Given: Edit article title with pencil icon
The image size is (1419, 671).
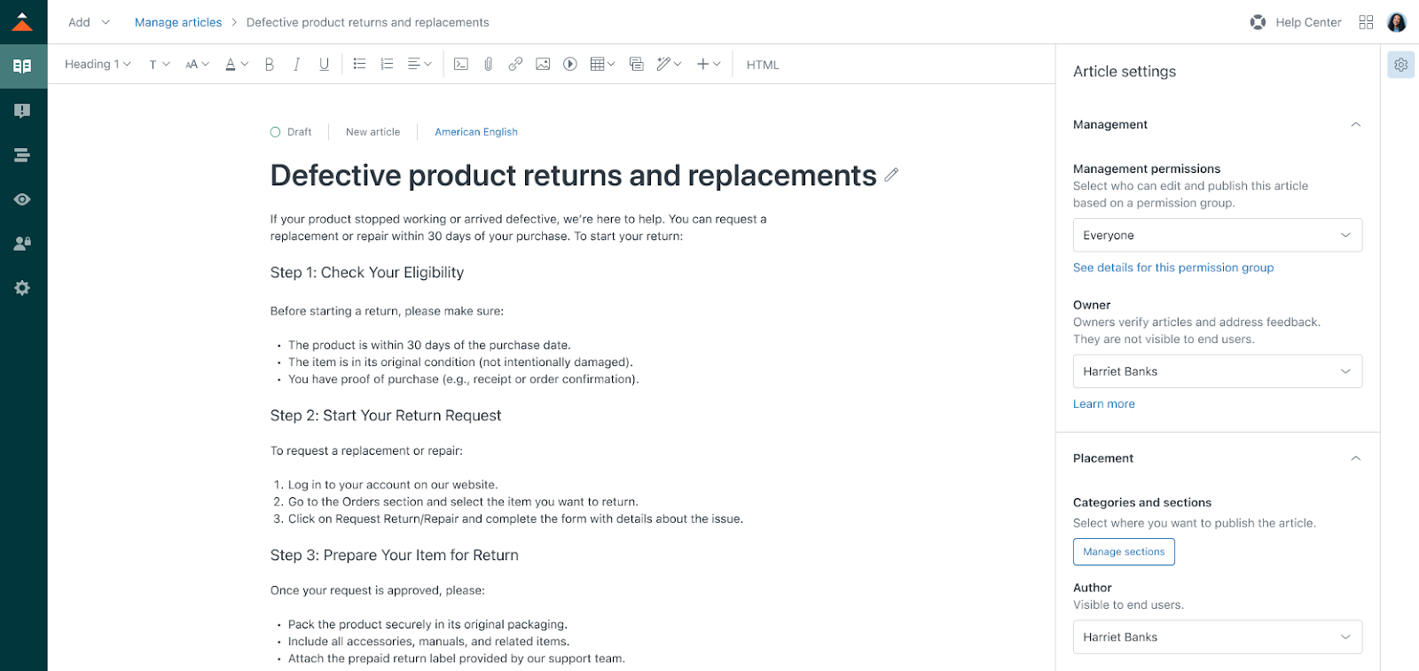Looking at the screenshot, I should (x=891, y=176).
